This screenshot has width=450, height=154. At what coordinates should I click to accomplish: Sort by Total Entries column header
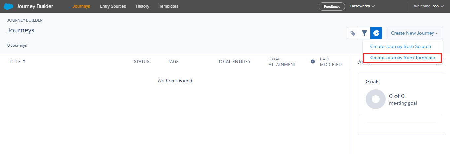(234, 61)
